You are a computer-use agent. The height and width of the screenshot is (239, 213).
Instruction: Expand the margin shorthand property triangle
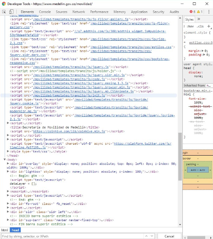(x=203, y=51)
